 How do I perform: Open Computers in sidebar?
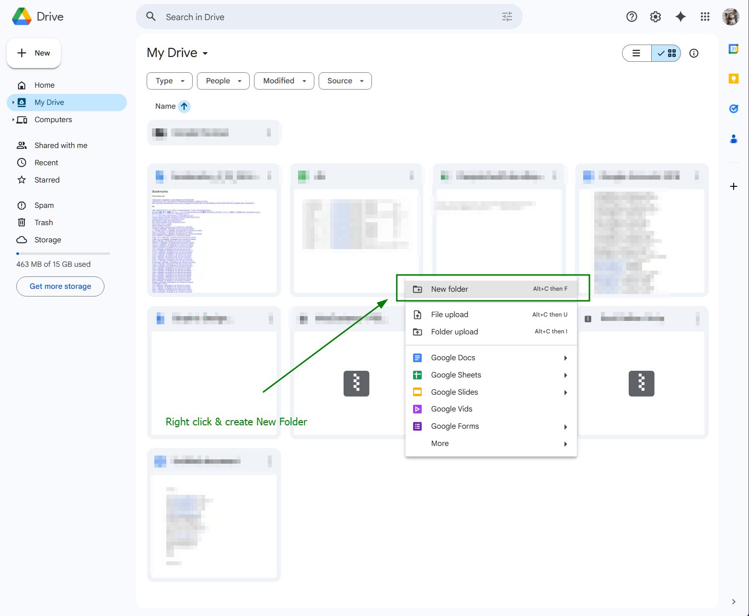[x=67, y=120]
